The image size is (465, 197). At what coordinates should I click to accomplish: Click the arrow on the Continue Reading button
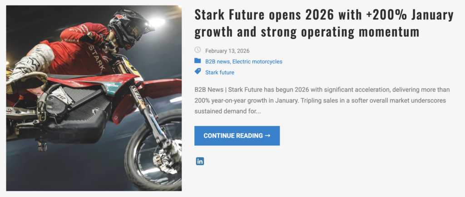[267, 135]
